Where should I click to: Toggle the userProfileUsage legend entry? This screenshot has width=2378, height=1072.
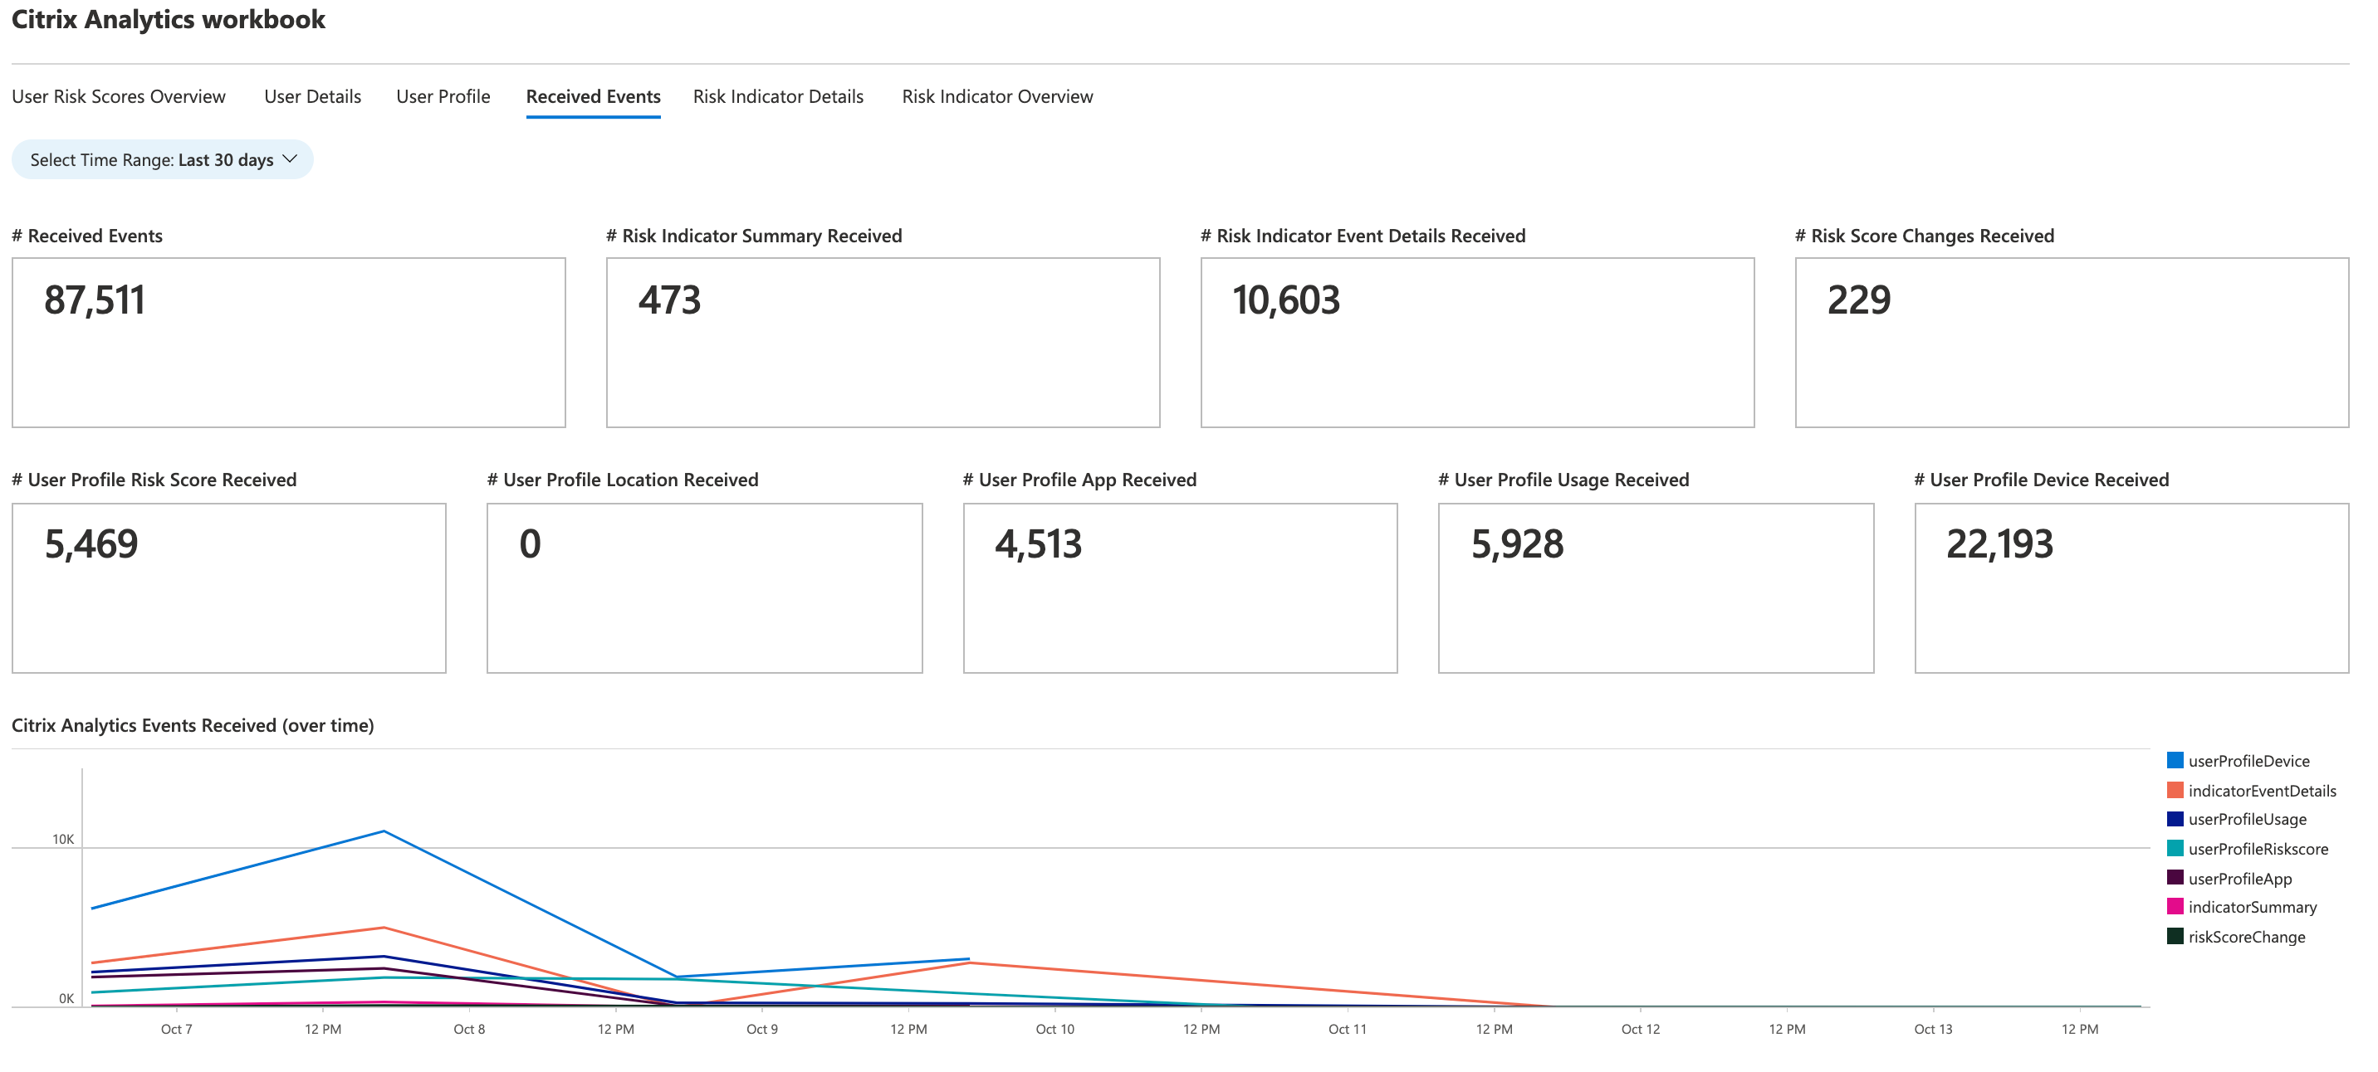coord(2246,819)
